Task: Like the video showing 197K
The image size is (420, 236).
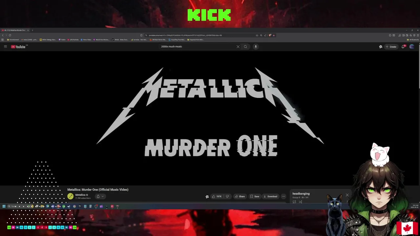Action: pyautogui.click(x=217, y=196)
